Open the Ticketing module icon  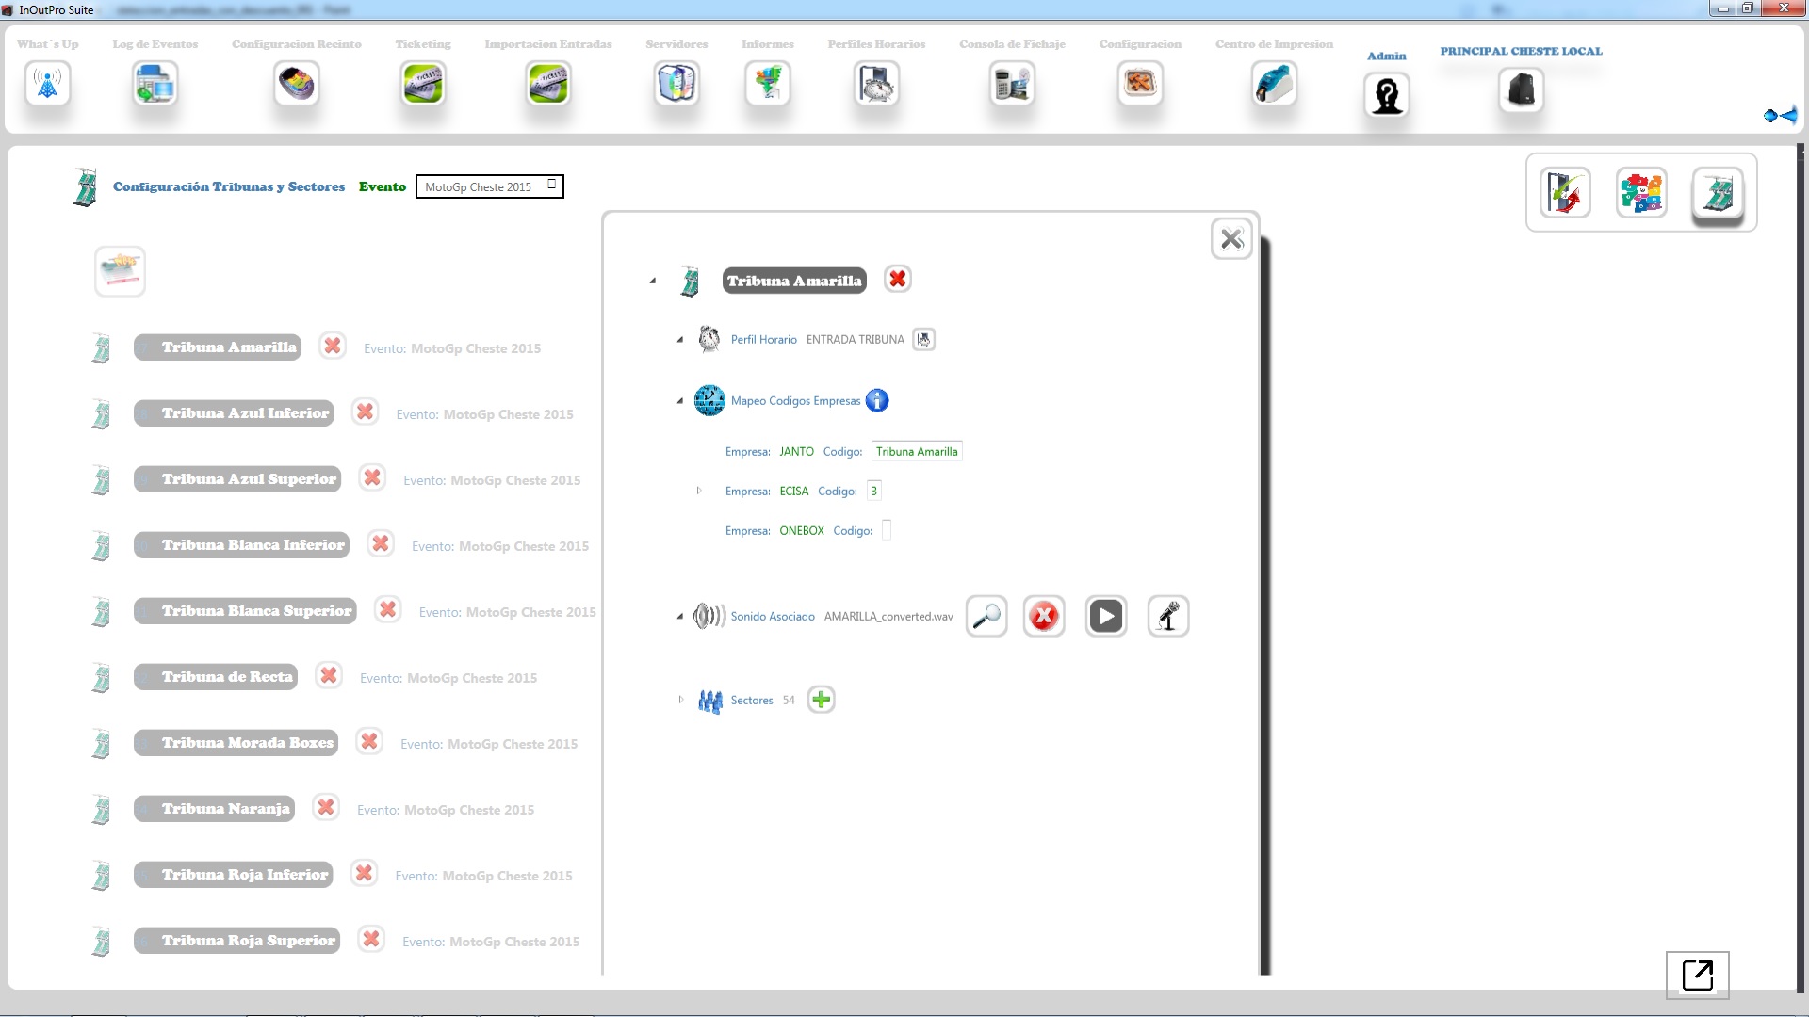click(422, 84)
